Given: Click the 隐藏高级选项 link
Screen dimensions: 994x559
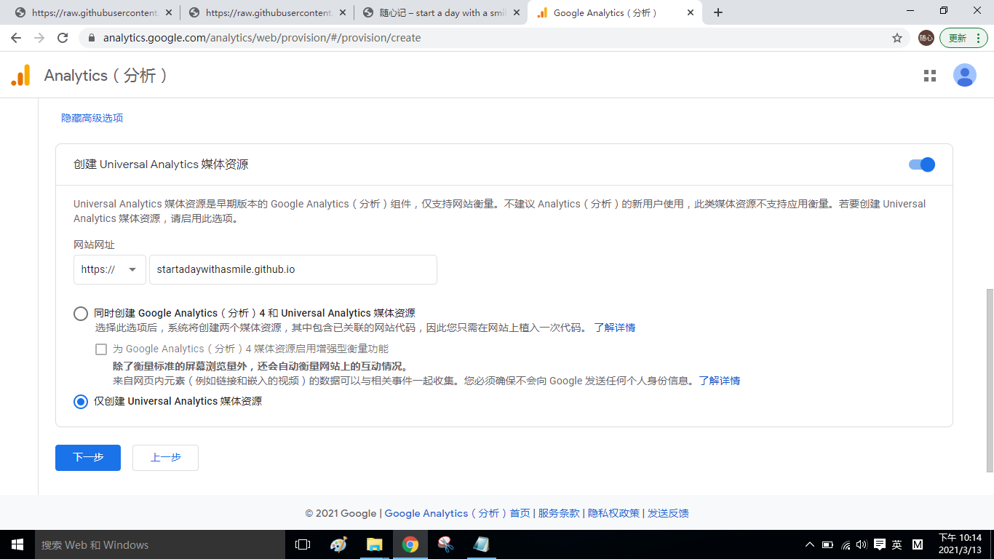Looking at the screenshot, I should coord(92,117).
